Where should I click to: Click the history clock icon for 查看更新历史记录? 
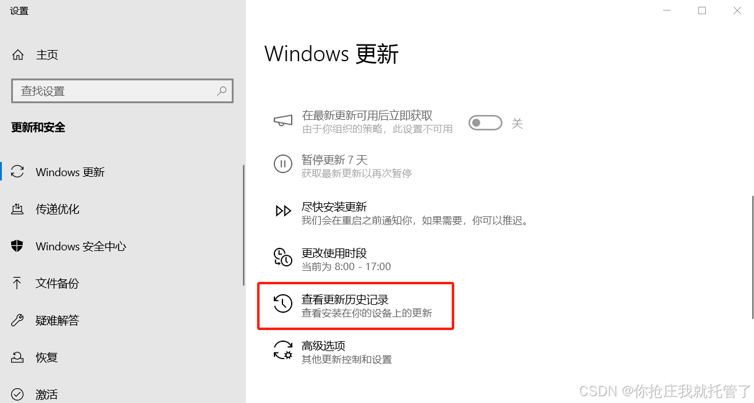coord(283,303)
